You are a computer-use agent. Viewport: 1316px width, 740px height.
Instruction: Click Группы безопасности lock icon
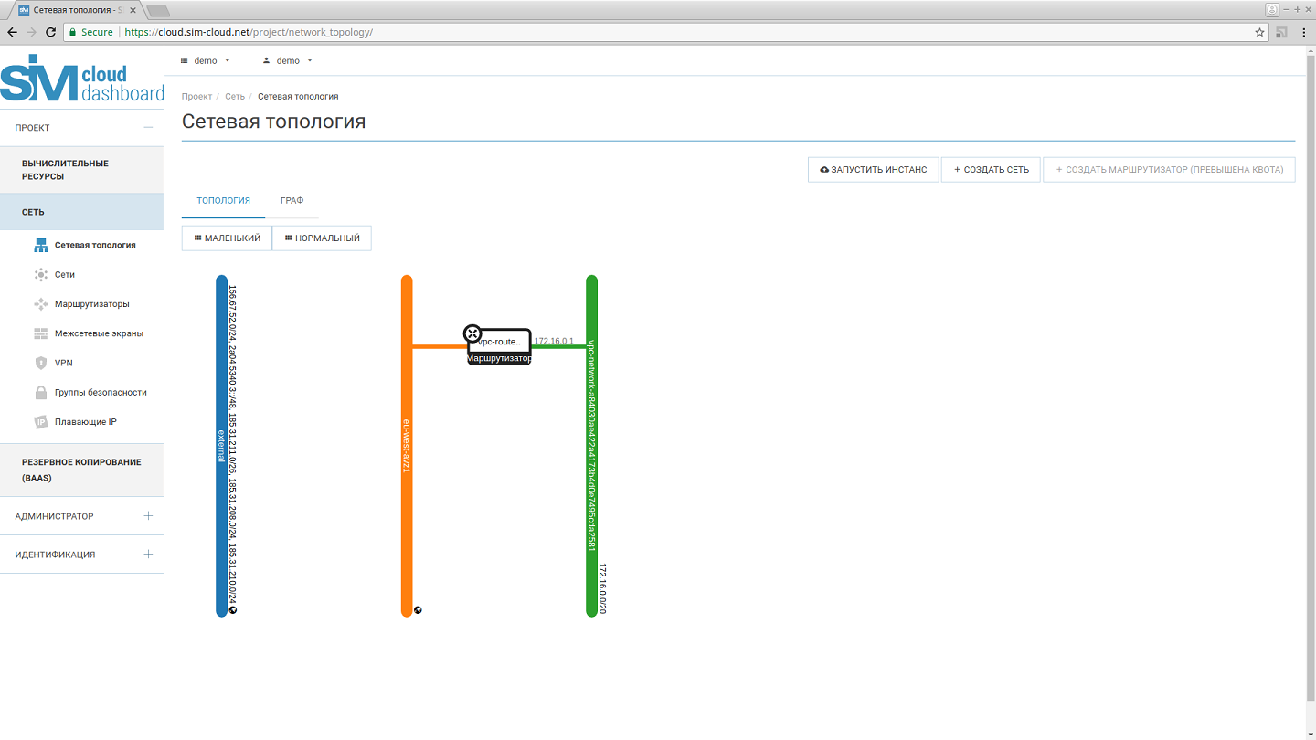pyautogui.click(x=40, y=393)
